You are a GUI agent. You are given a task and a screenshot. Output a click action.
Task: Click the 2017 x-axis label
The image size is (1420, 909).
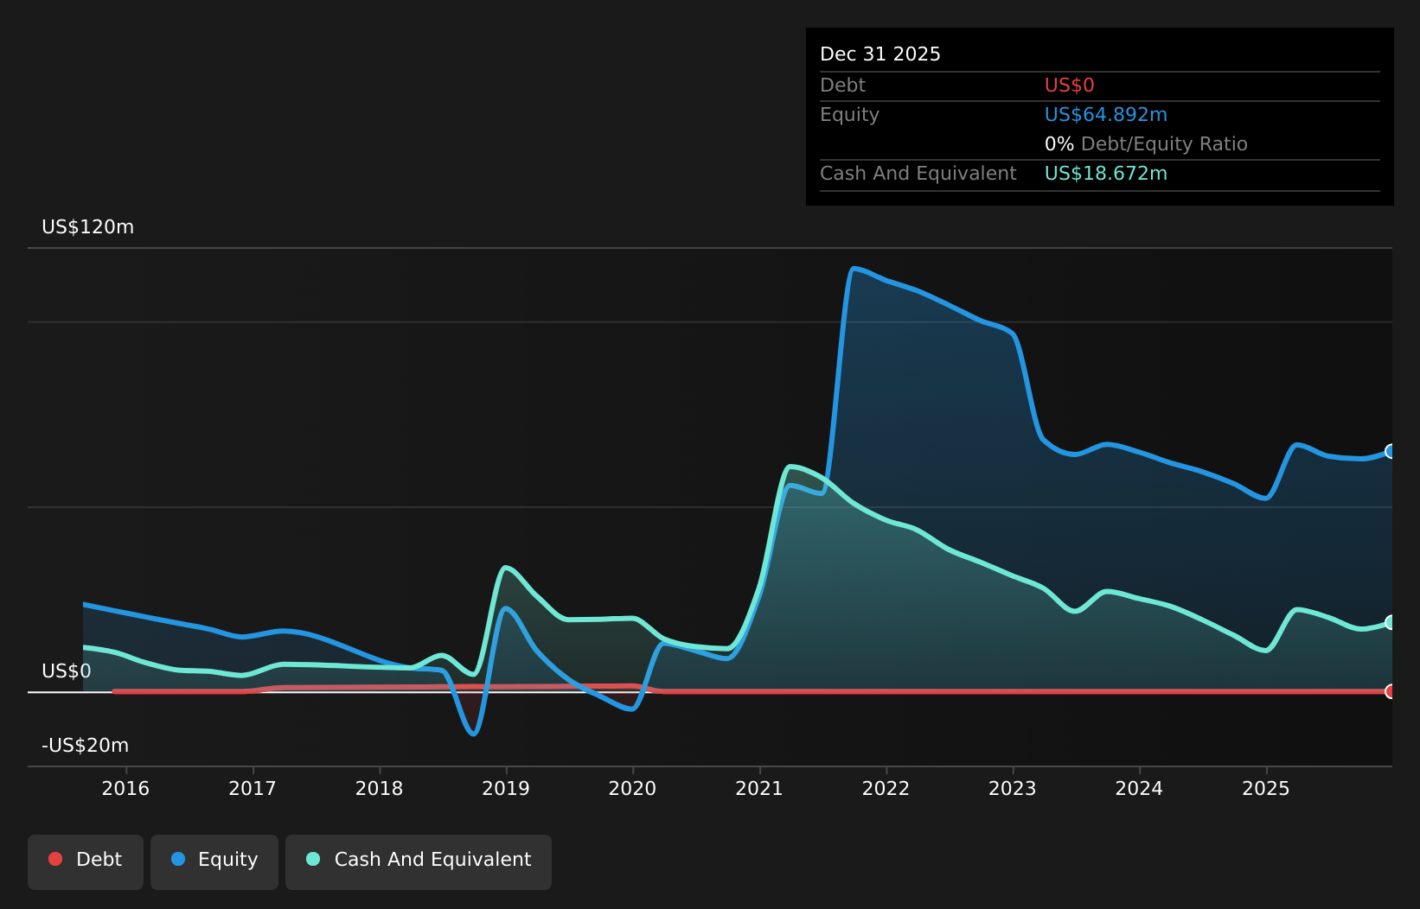click(x=253, y=788)
